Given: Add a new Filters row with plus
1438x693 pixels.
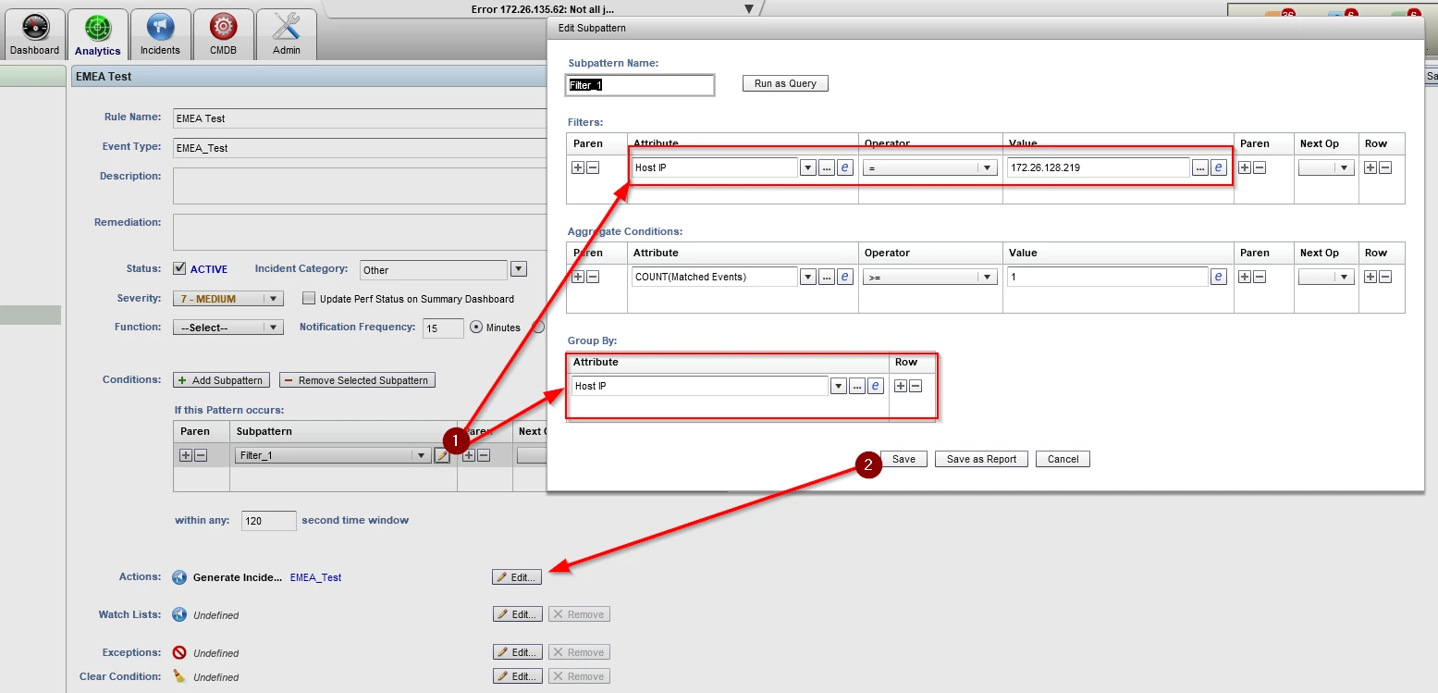Looking at the screenshot, I should (x=1370, y=167).
